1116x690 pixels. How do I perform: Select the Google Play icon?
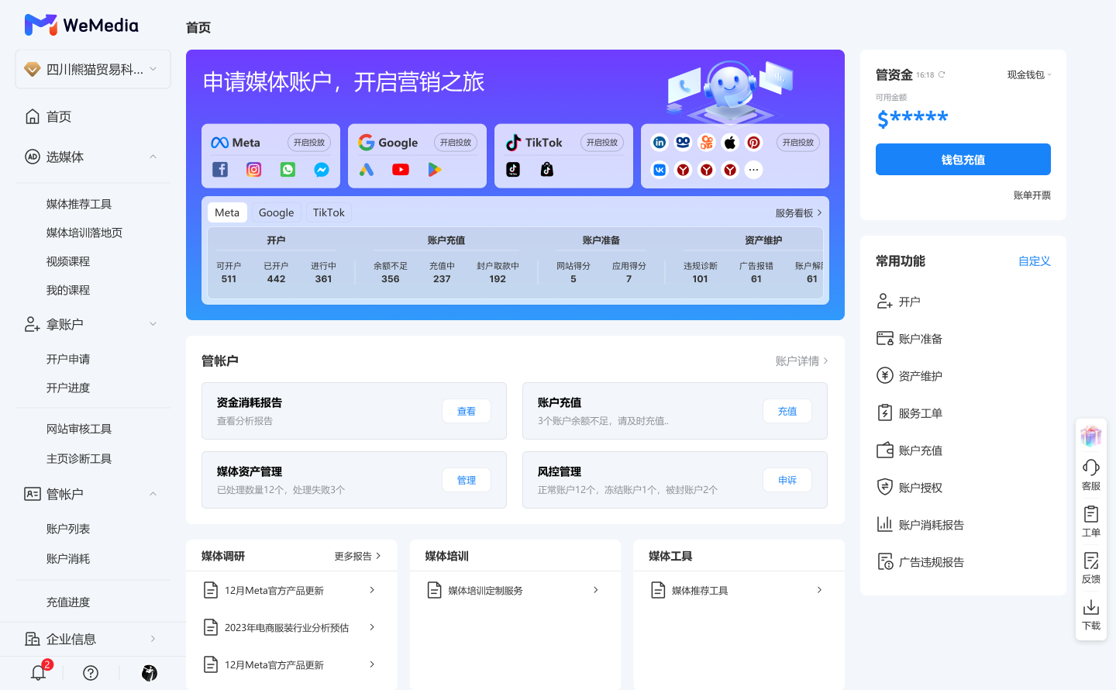435,170
